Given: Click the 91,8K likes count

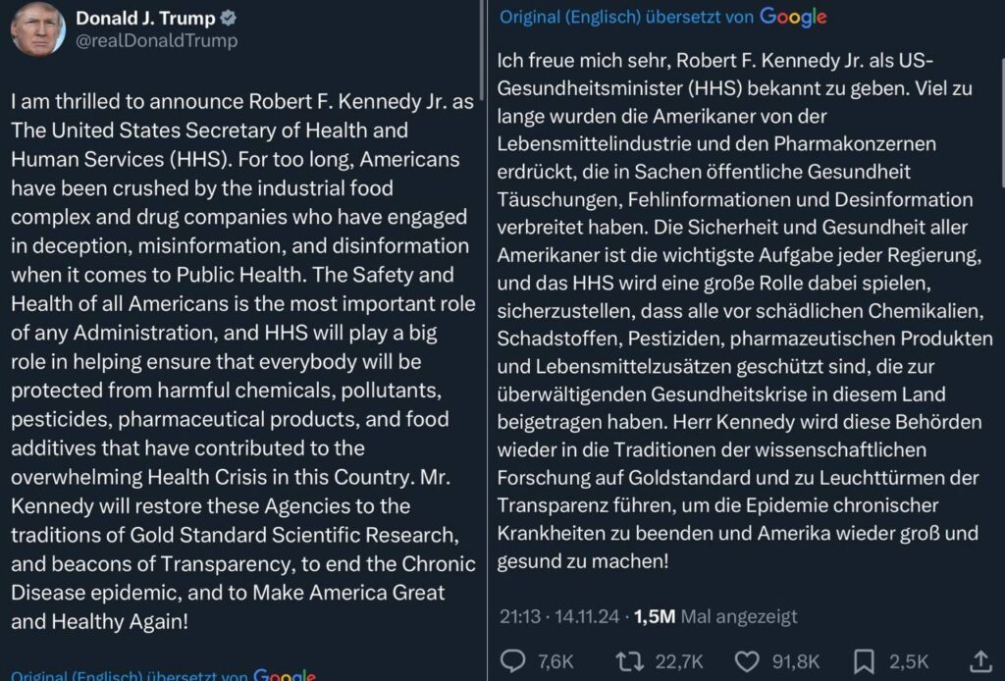Looking at the screenshot, I should click(796, 661).
